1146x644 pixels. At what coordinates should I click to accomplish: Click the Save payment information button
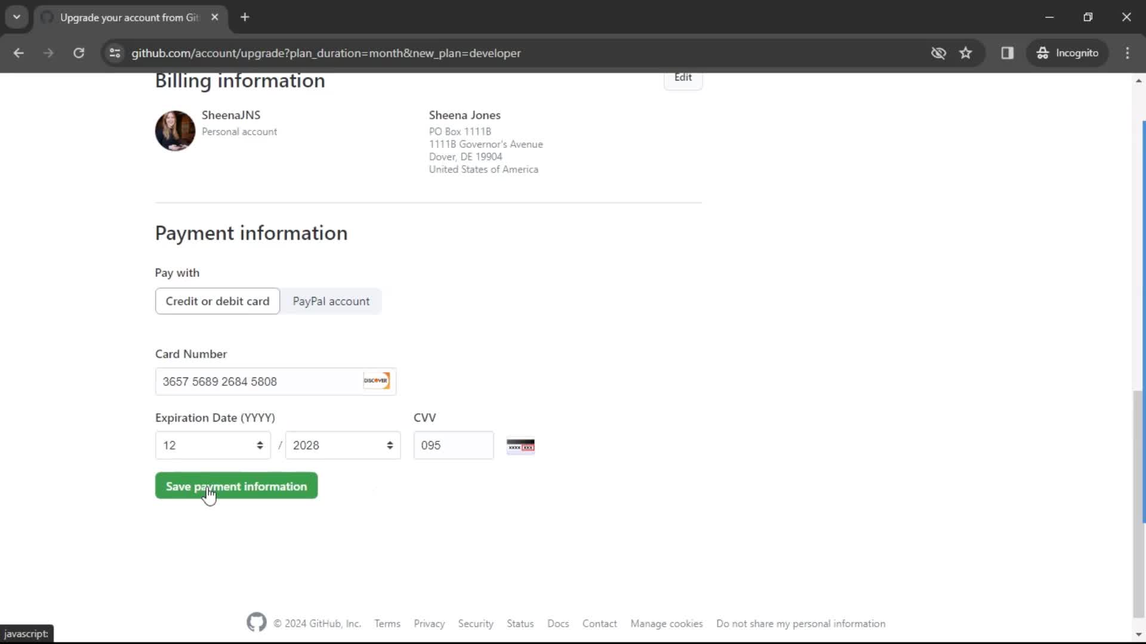click(x=236, y=485)
